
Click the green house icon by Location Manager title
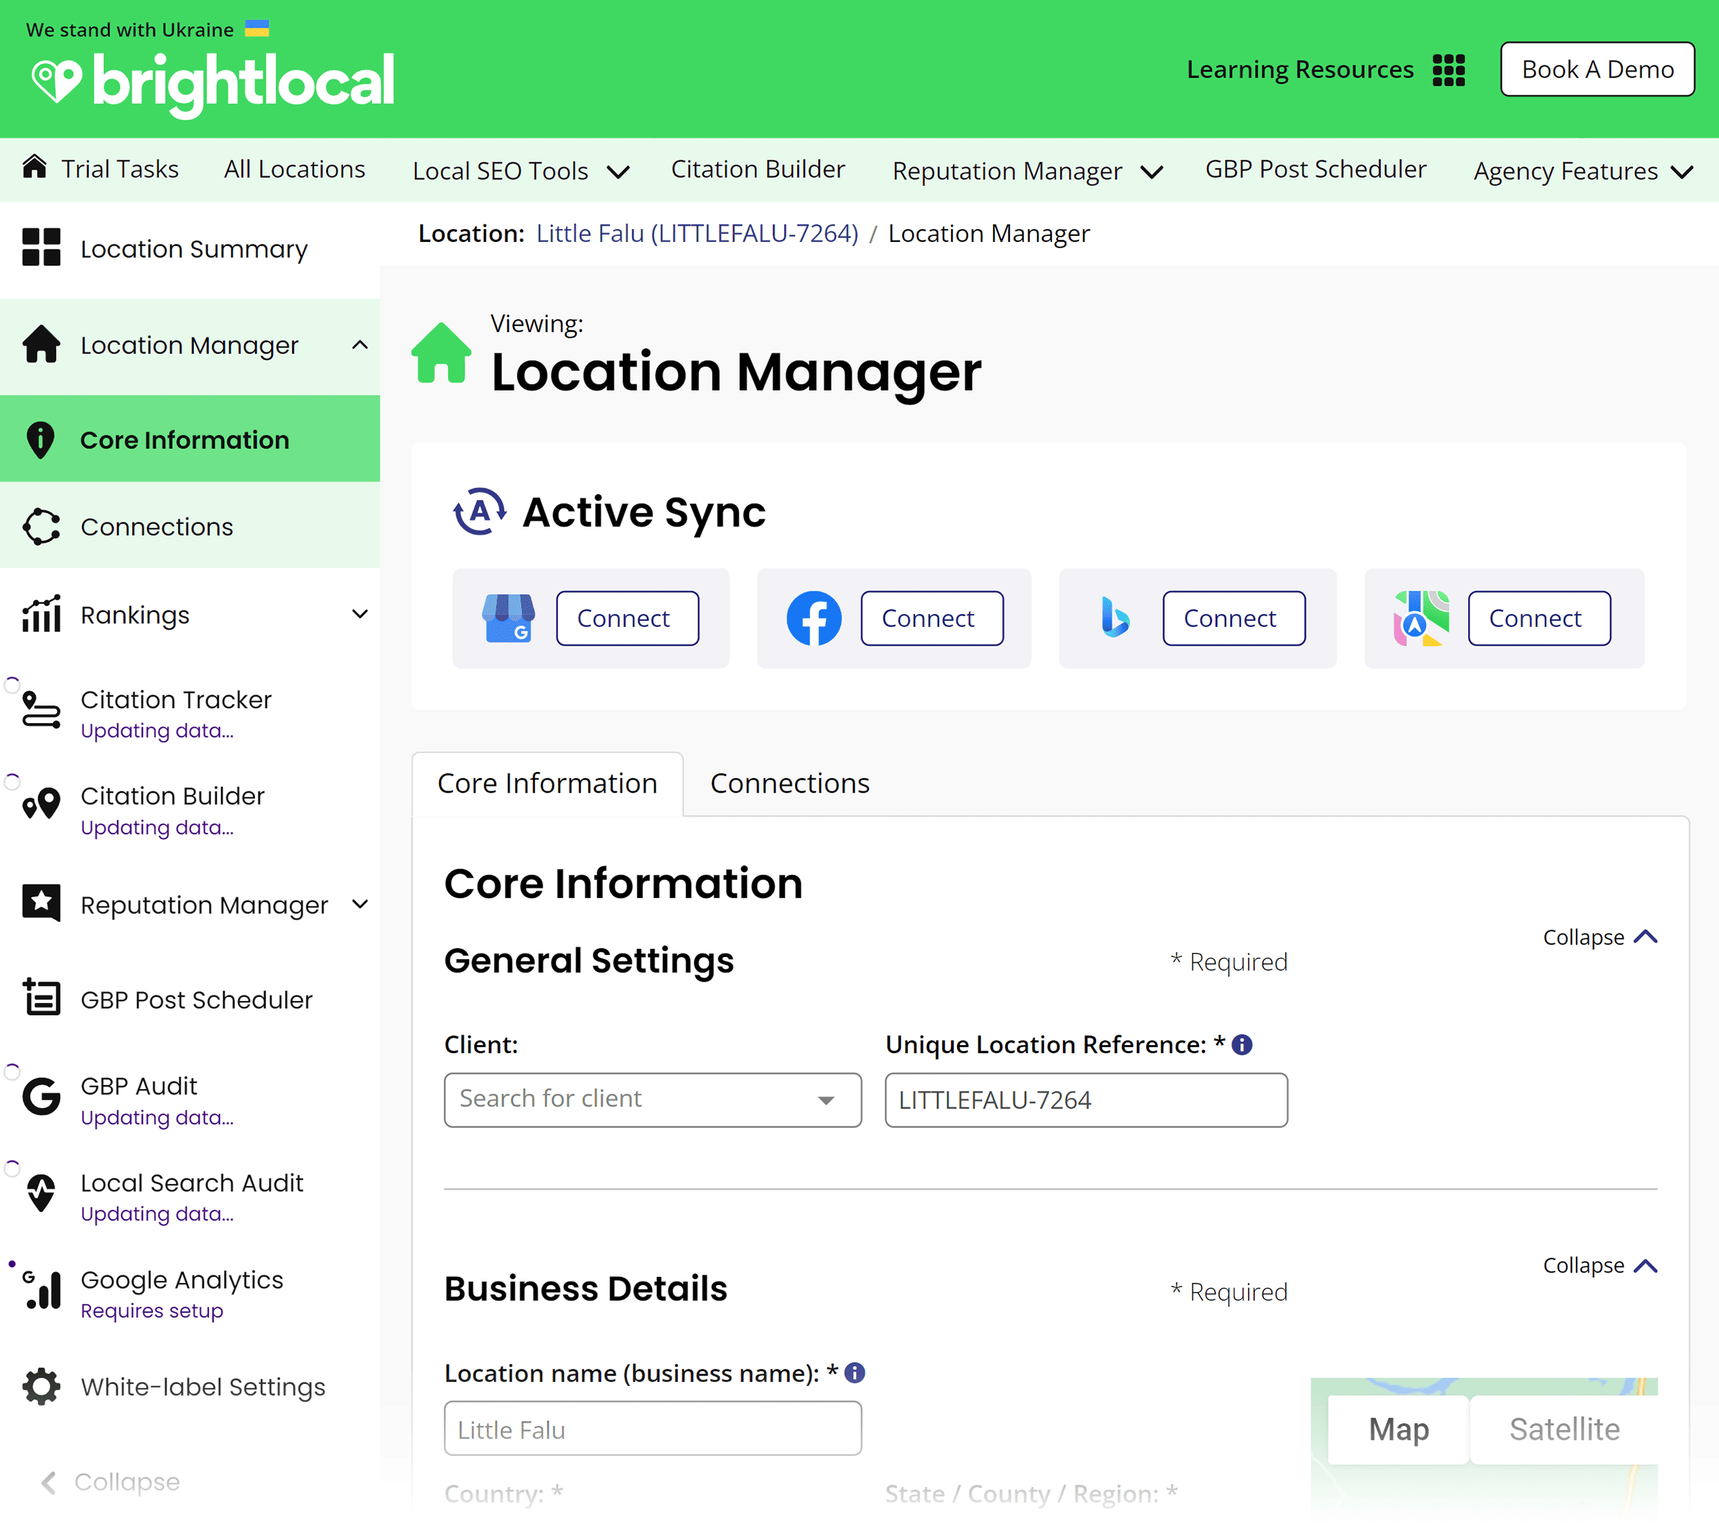tap(441, 353)
